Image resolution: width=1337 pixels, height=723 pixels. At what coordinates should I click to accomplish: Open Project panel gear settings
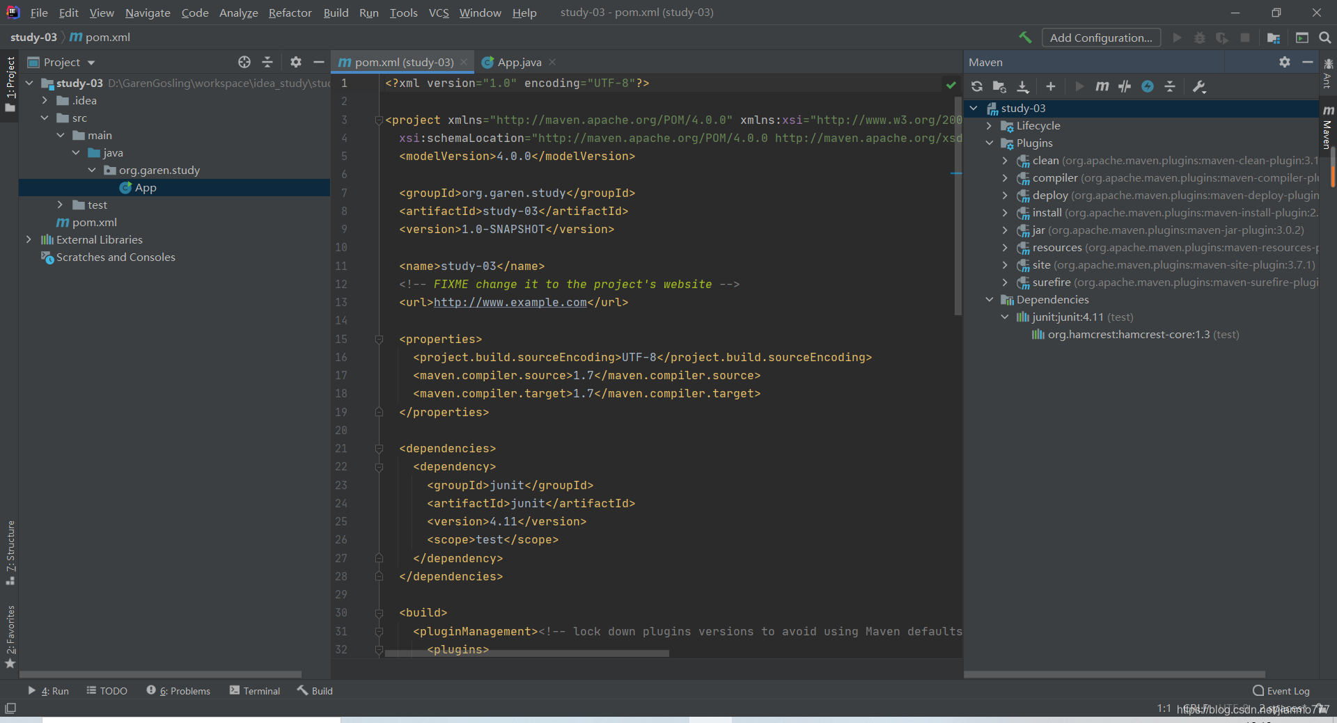click(296, 62)
